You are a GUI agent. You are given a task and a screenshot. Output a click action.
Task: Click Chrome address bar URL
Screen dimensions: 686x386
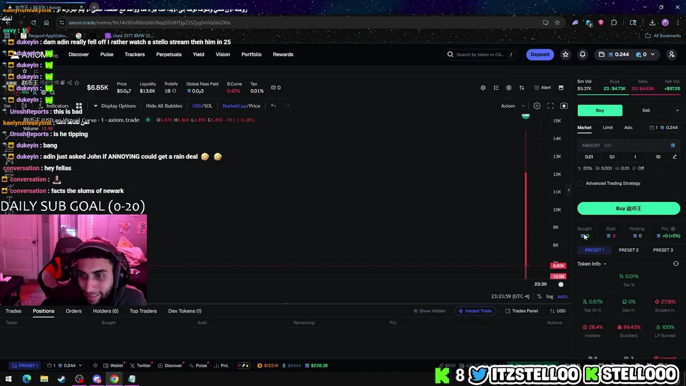click(150, 23)
